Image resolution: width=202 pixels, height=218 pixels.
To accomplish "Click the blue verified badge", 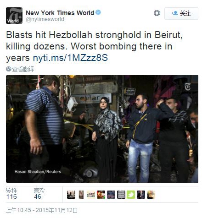I will (x=98, y=12).
